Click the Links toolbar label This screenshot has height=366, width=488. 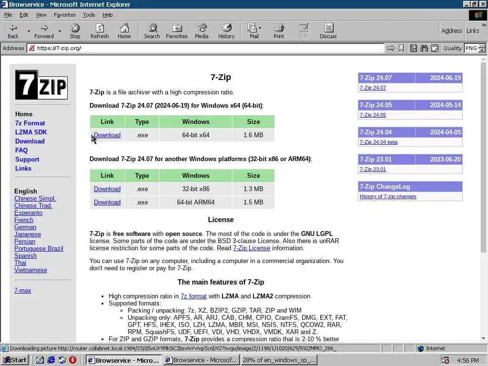[x=473, y=31]
